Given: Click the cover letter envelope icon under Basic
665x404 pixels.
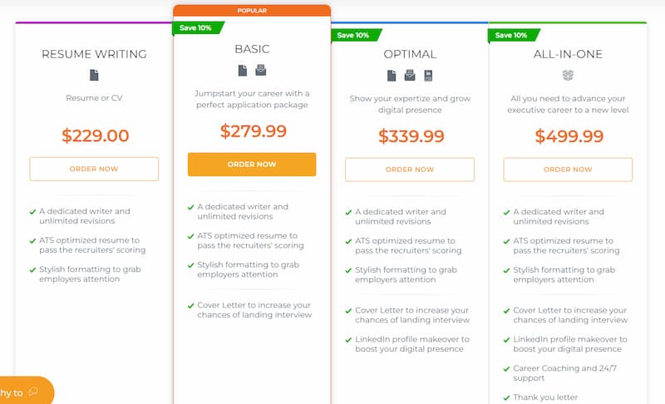Looking at the screenshot, I should [261, 70].
